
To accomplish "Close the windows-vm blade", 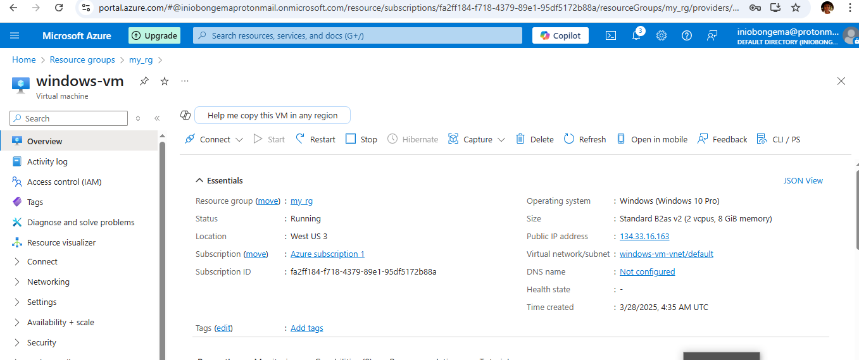I will pyautogui.click(x=841, y=81).
